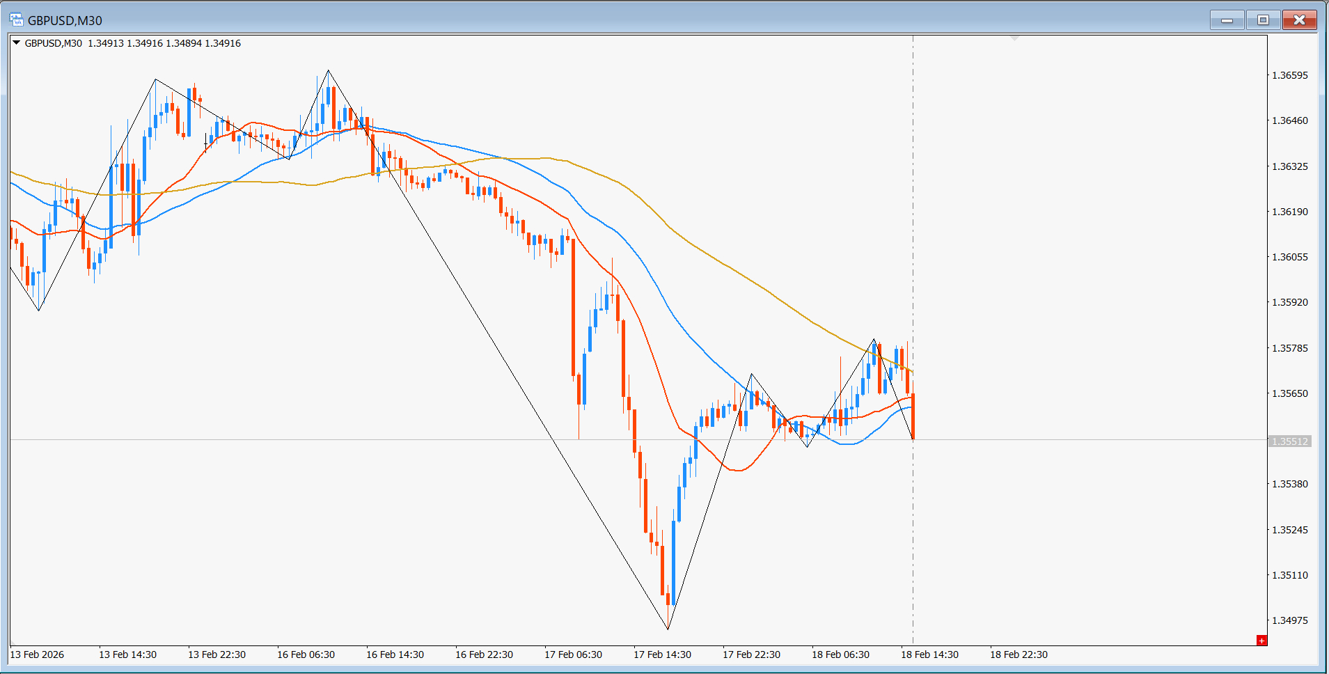
Task: Click the 1.36595 price scale label
Action: coord(1289,75)
